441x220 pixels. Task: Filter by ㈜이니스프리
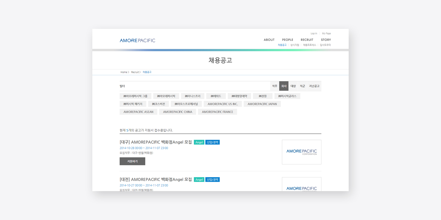(x=193, y=96)
